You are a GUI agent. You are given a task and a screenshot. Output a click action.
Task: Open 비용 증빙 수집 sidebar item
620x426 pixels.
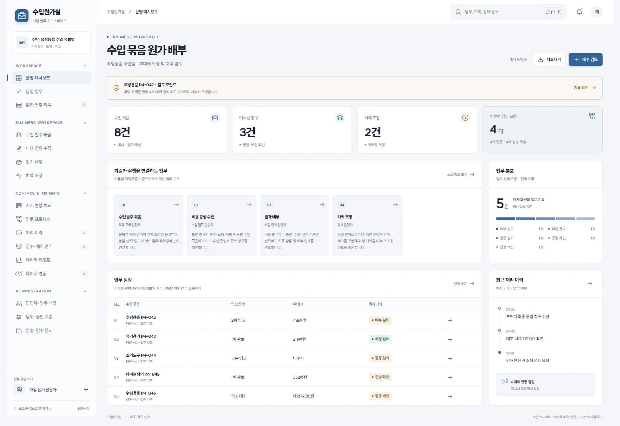tap(52, 148)
